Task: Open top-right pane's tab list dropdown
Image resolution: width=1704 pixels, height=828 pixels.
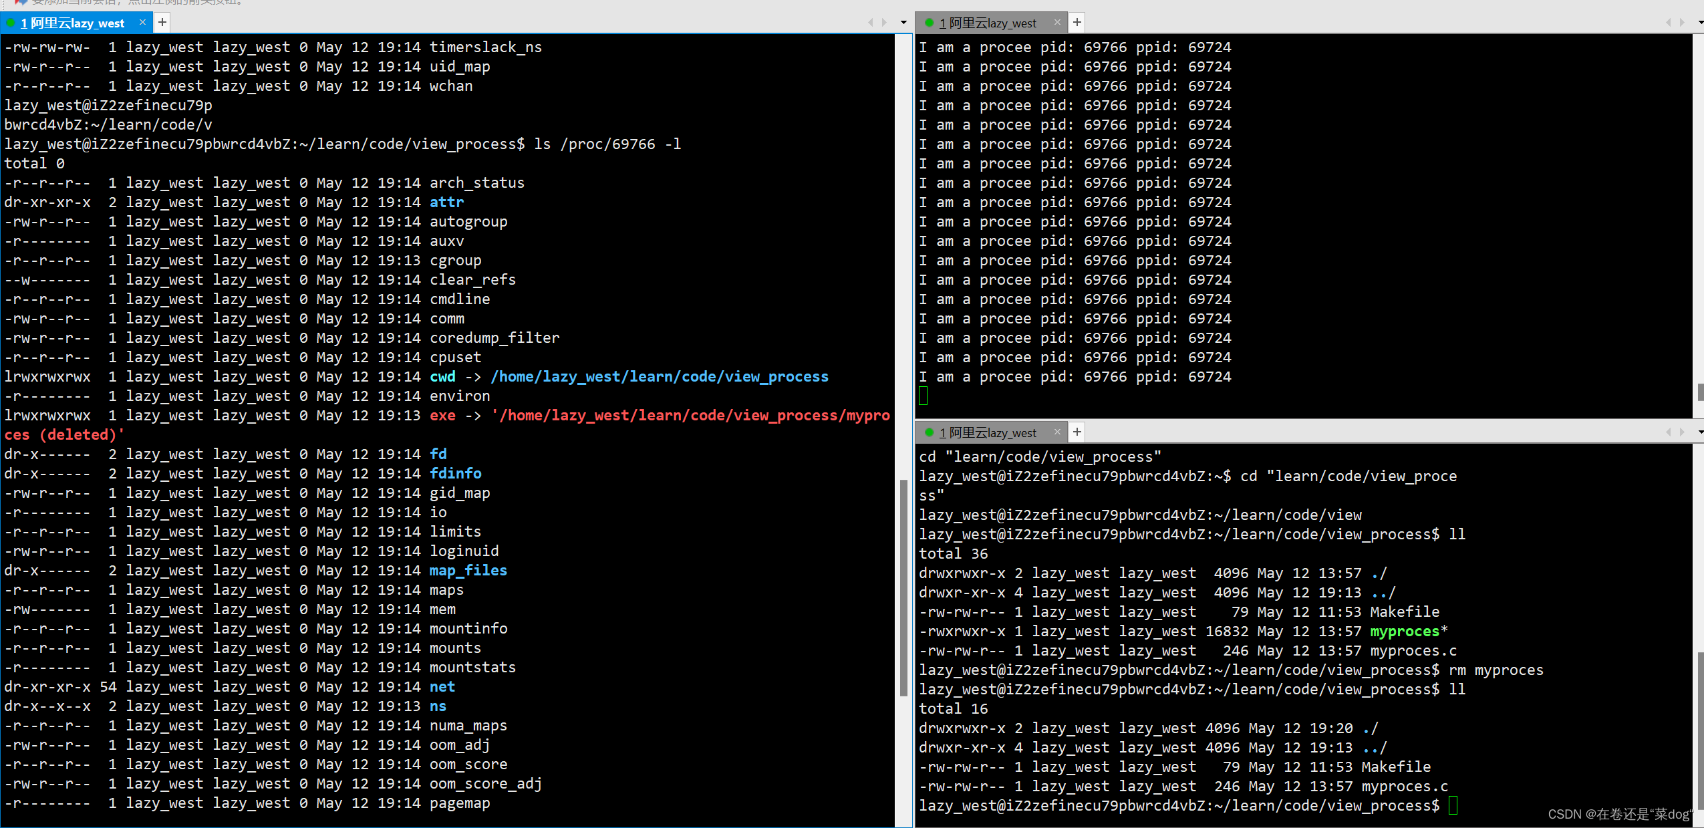Action: click(x=1701, y=23)
